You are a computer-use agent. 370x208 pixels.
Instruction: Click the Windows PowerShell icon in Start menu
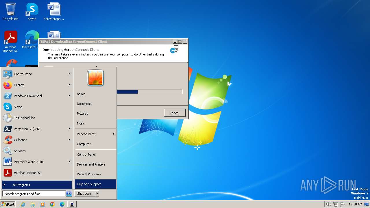point(8,96)
